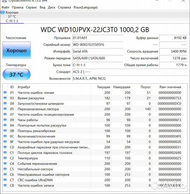The width and height of the screenshot is (190, 194).
Task: Click the S.M.A.R.T., APM, NCQ features field
Action: (x=130, y=79)
